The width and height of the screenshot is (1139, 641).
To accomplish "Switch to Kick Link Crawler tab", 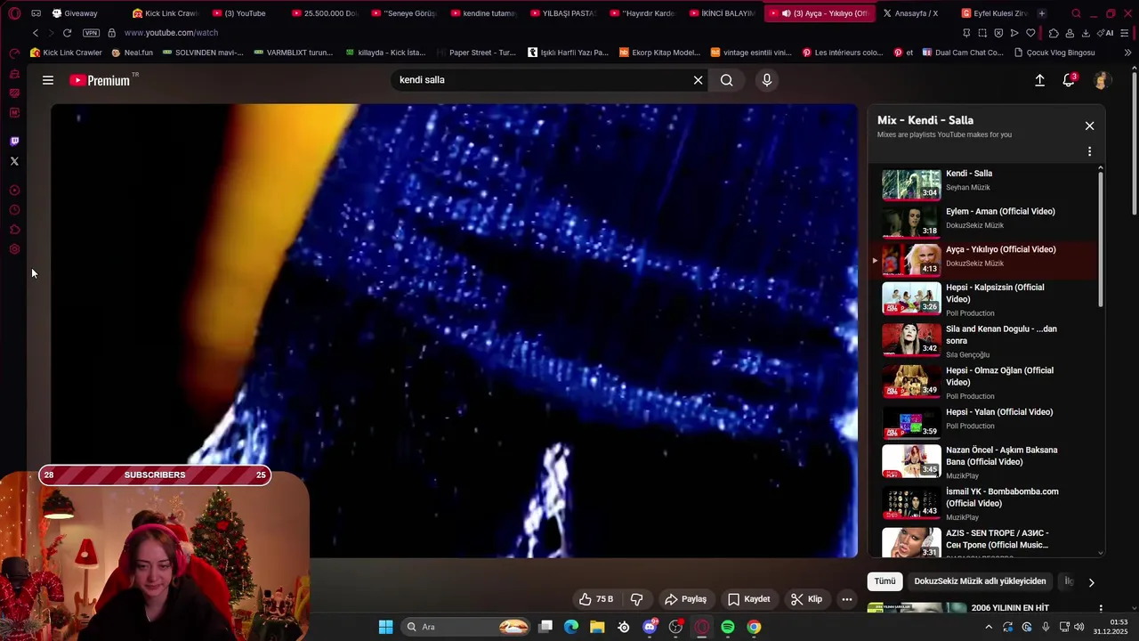I will [165, 13].
